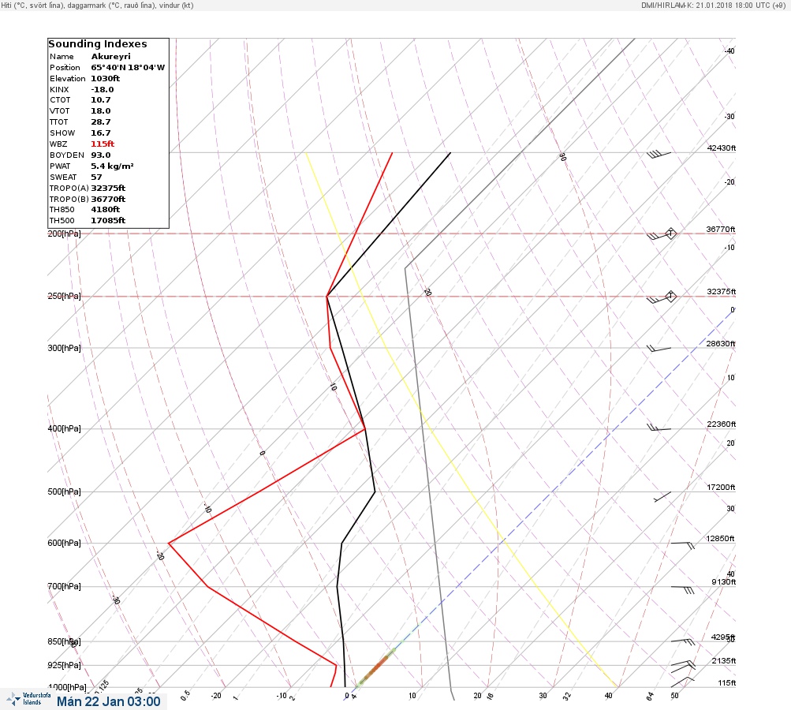Screen dimensions: 791x710
Task: Select the wind barb beside 17200ft
Action: [662, 497]
